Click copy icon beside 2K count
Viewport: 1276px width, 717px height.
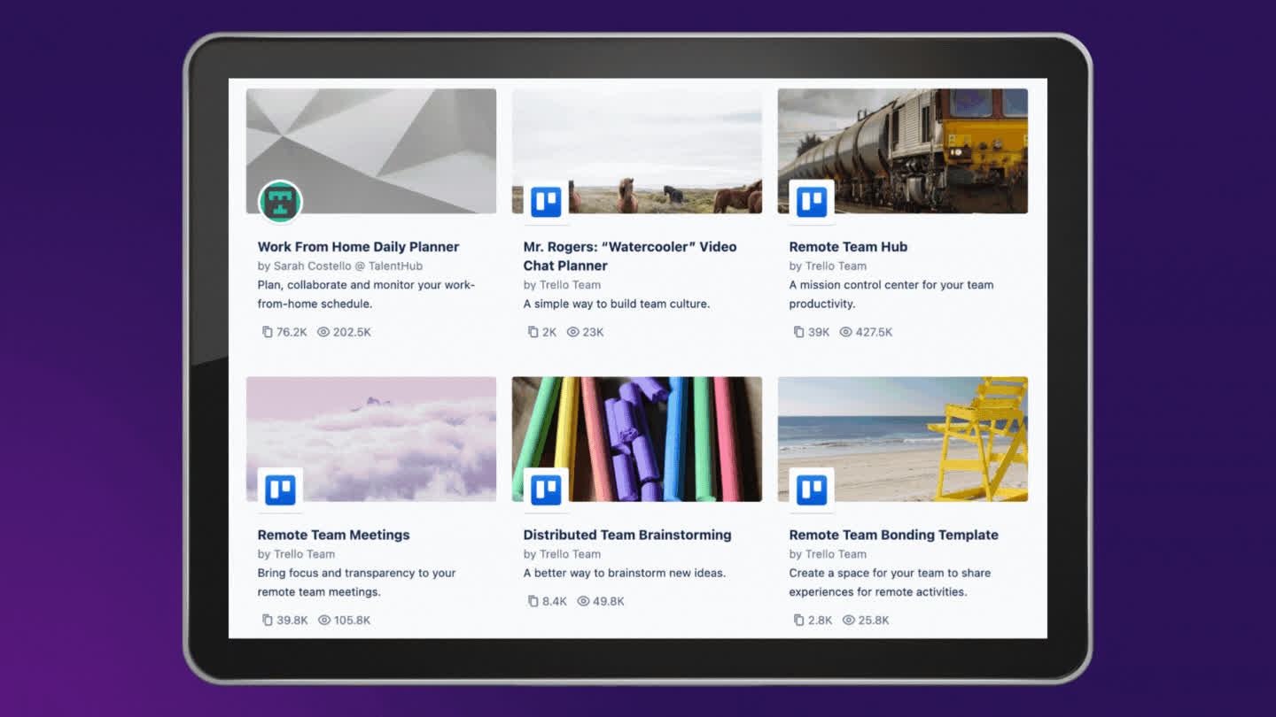tap(533, 332)
